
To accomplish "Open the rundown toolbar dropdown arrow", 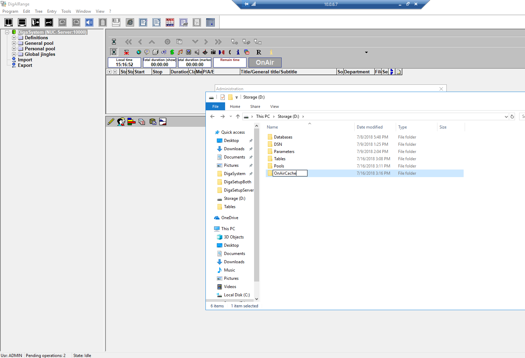I will (x=366, y=52).
